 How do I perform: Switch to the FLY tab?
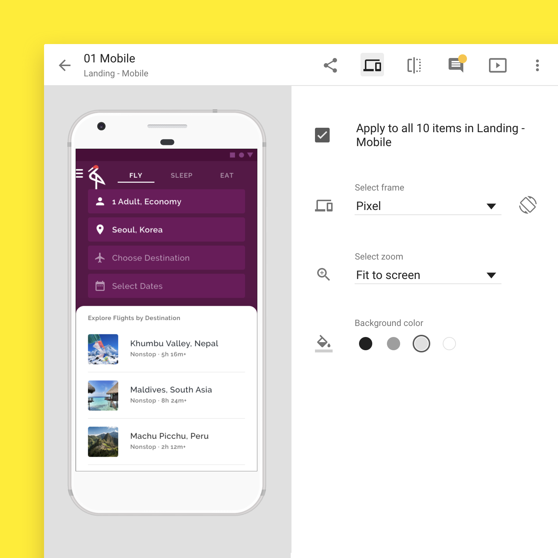coord(136,175)
